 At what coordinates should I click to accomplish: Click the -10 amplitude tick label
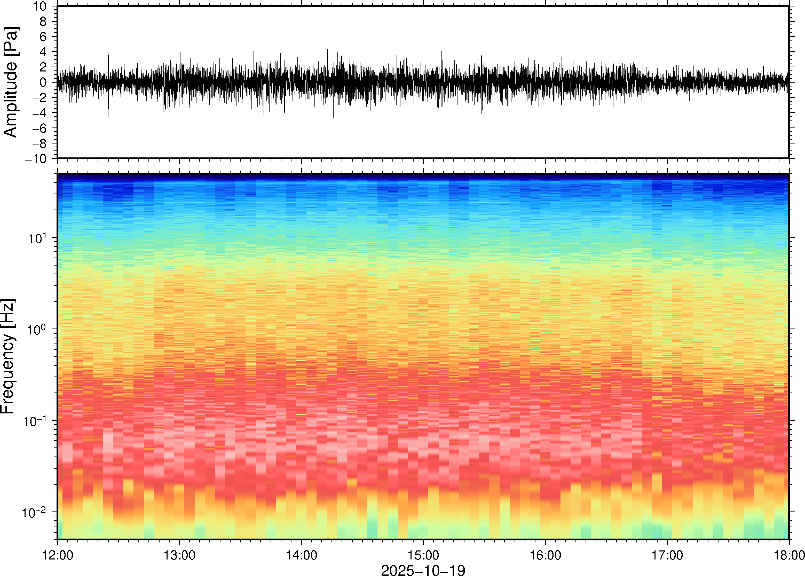click(36, 159)
